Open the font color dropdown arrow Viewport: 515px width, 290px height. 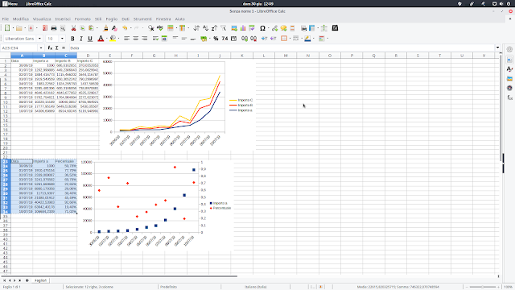pyautogui.click(x=107, y=39)
